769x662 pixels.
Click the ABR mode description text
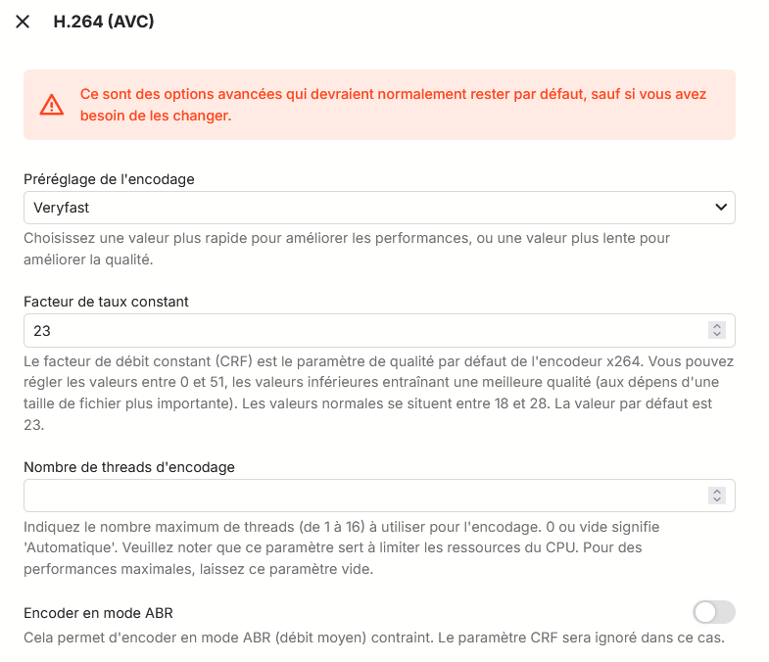[372, 638]
